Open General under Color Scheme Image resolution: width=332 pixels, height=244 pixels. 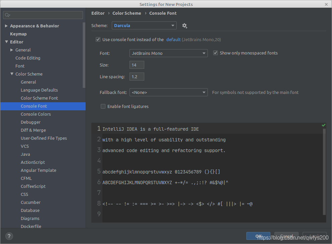coord(28,82)
